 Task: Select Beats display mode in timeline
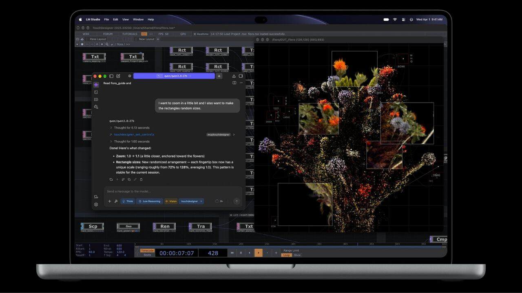point(147,255)
